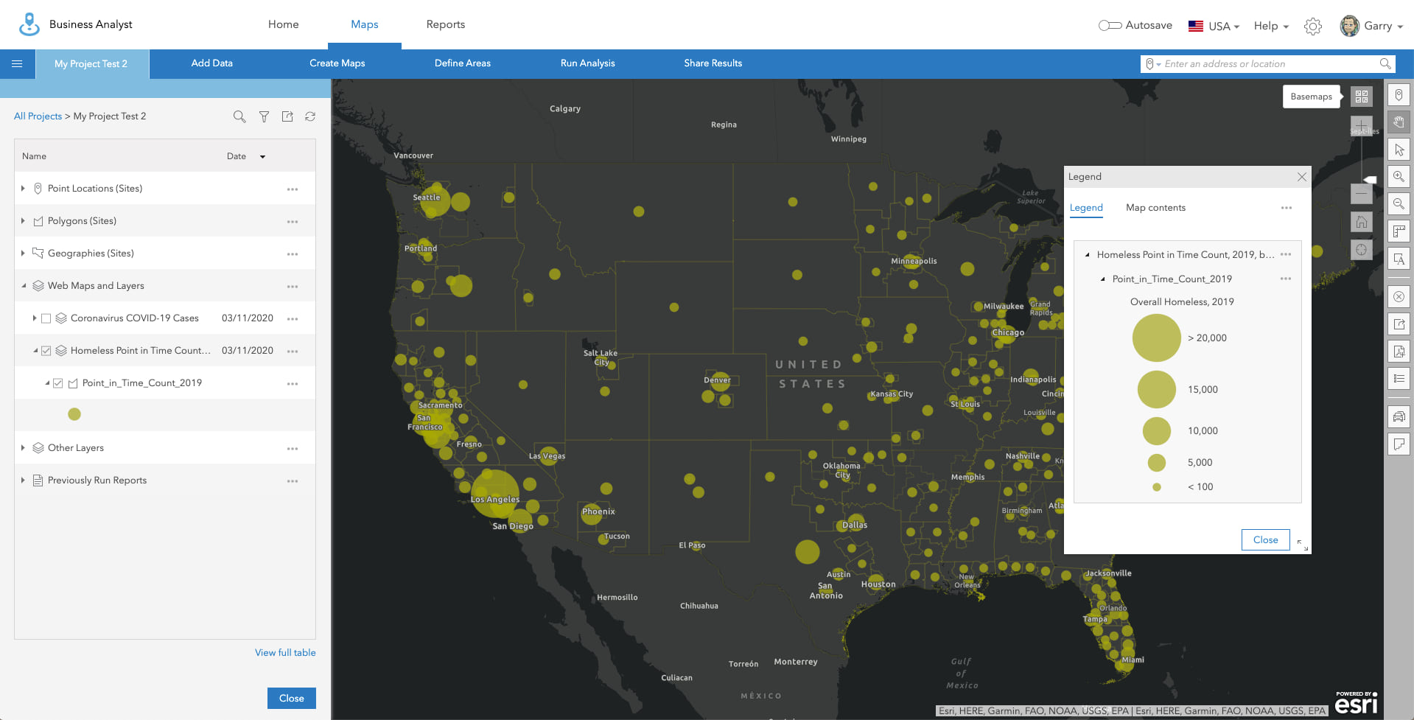Refresh the project panel contents
The image size is (1414, 720).
tap(310, 116)
